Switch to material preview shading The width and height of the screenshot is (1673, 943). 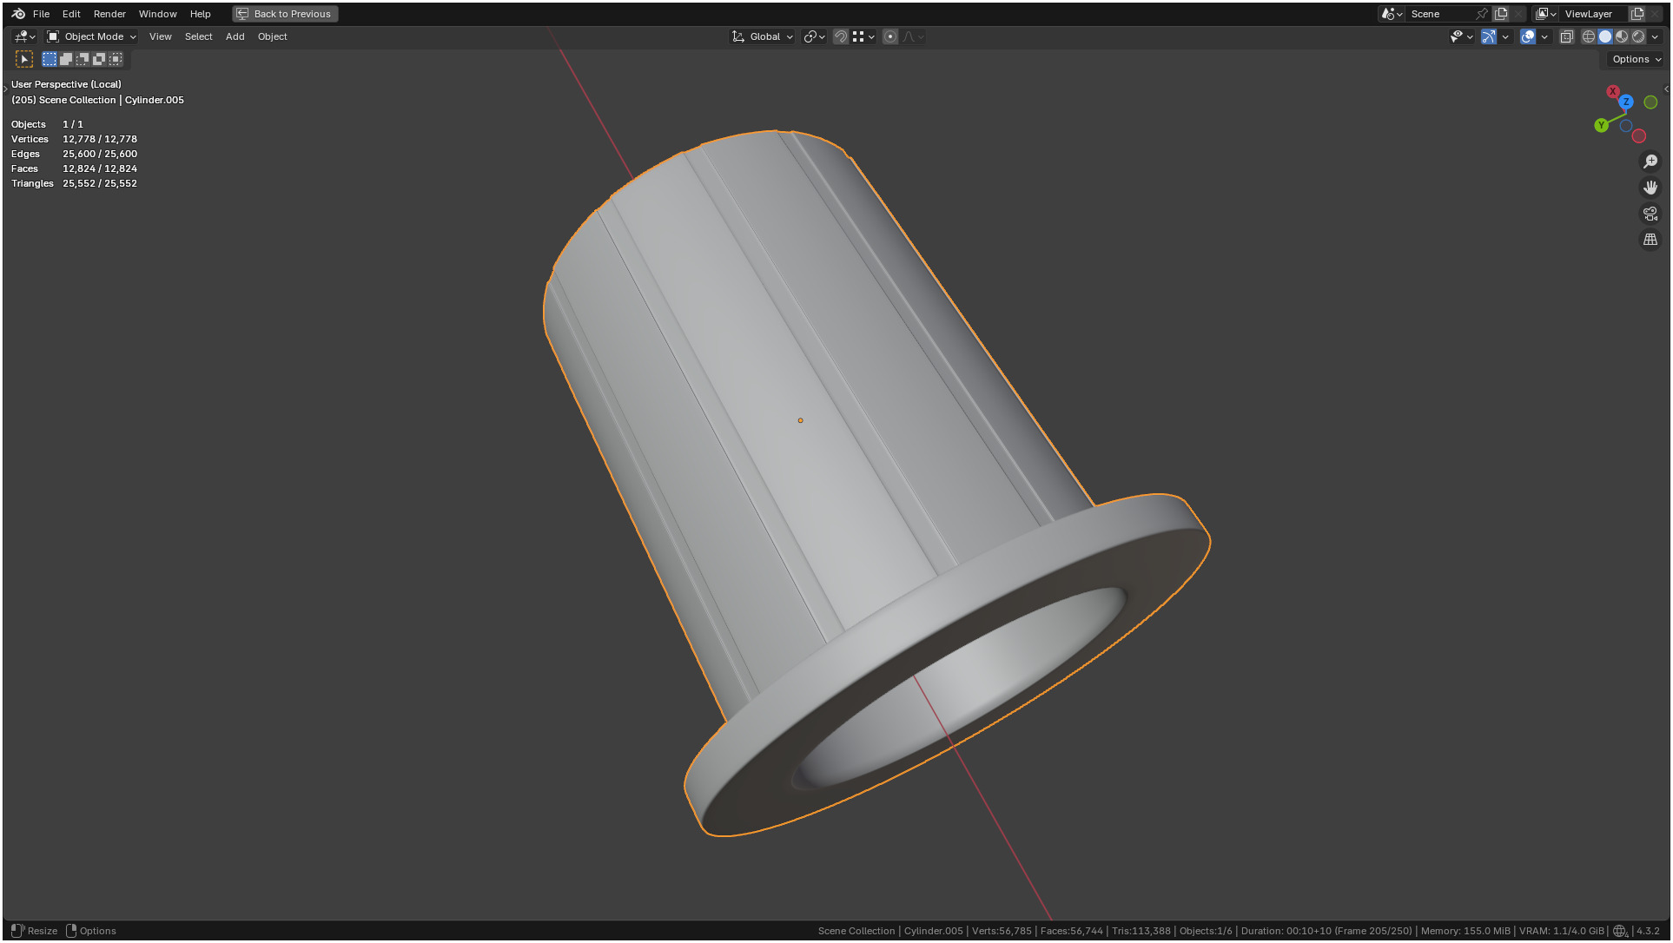click(x=1622, y=36)
